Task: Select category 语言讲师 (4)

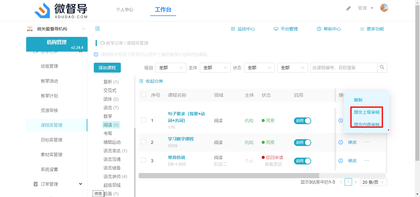Action: click(x=115, y=176)
